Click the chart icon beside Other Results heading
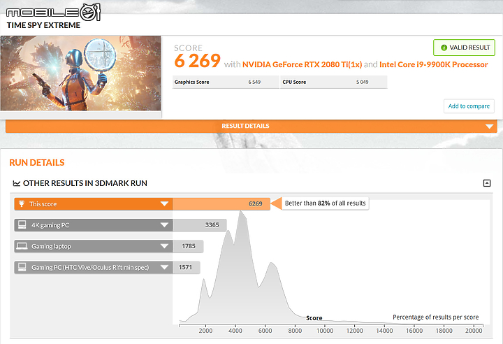The image size is (503, 344). click(x=16, y=183)
